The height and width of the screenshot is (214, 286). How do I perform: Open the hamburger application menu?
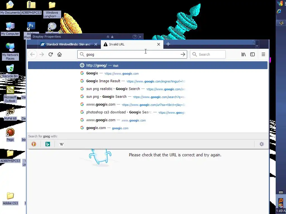click(x=263, y=54)
